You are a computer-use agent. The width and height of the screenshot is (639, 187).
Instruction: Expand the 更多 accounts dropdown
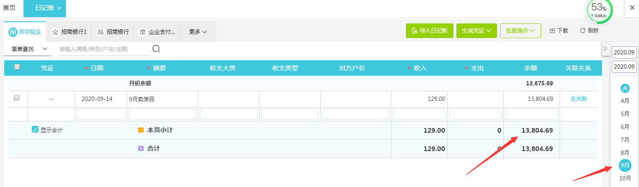198,32
